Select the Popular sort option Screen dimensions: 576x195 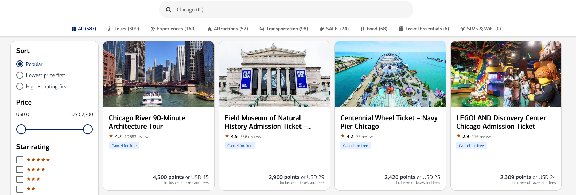click(20, 64)
